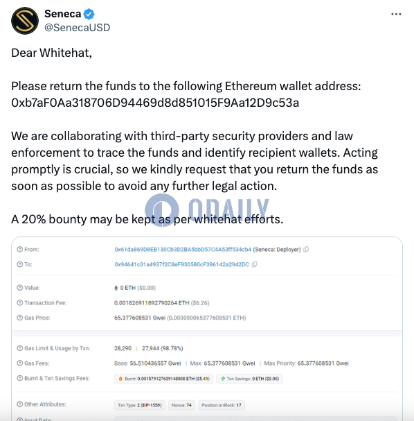Click the Burnt fee badge
Image resolution: width=414 pixels, height=421 pixels.
tap(163, 379)
